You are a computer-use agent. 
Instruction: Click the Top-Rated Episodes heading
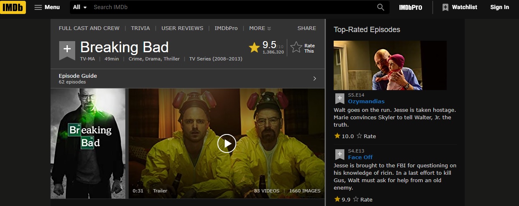click(x=367, y=30)
